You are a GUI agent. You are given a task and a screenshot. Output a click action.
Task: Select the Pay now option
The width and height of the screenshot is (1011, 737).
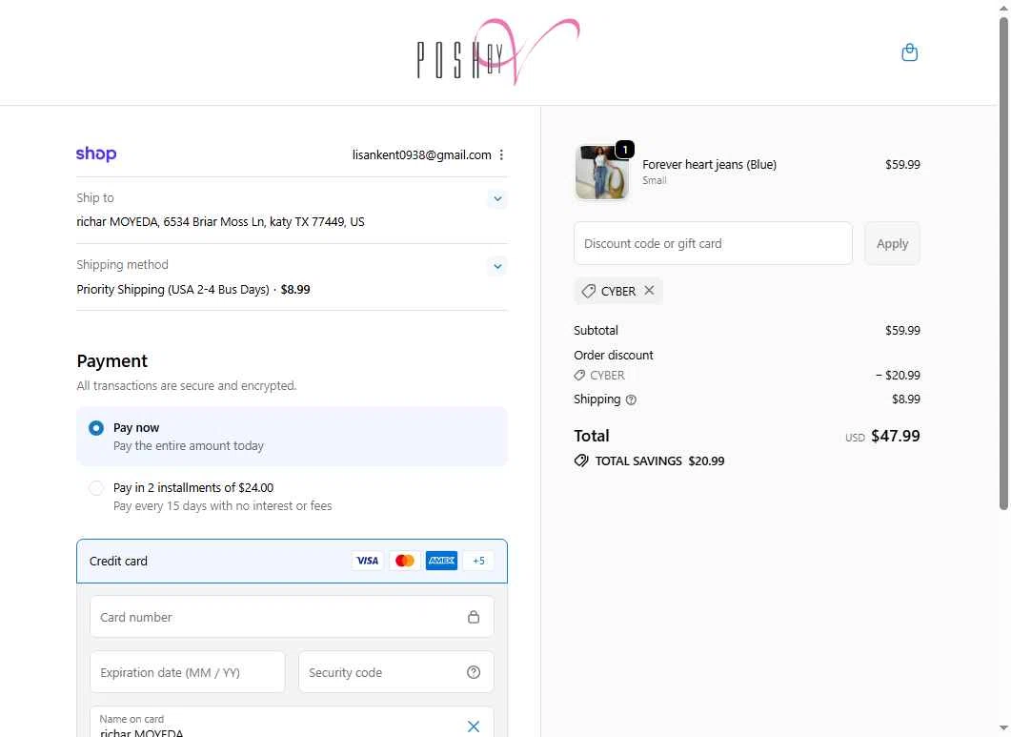pyautogui.click(x=96, y=428)
